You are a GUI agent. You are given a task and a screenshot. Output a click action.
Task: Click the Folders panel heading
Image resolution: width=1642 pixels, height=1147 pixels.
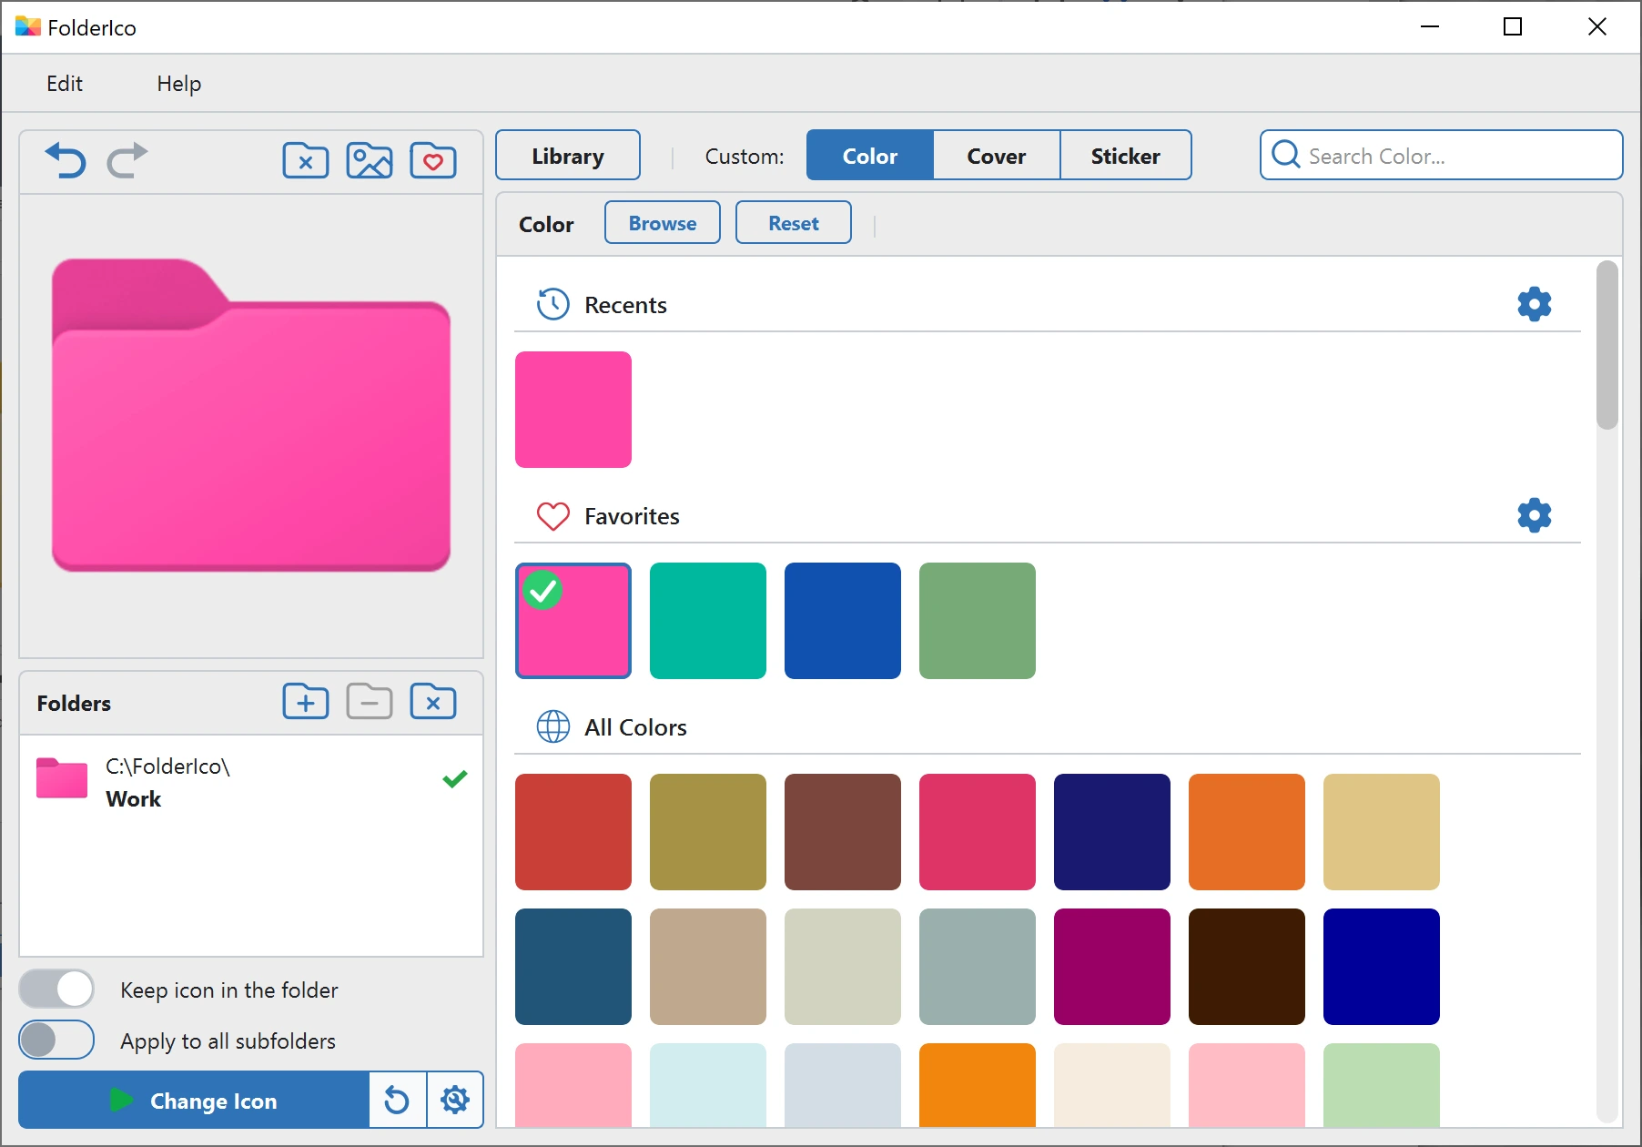point(74,703)
